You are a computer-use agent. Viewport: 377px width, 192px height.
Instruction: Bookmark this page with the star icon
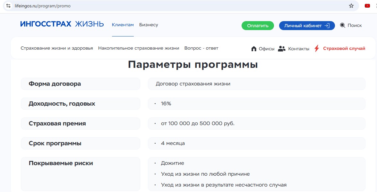pos(351,6)
